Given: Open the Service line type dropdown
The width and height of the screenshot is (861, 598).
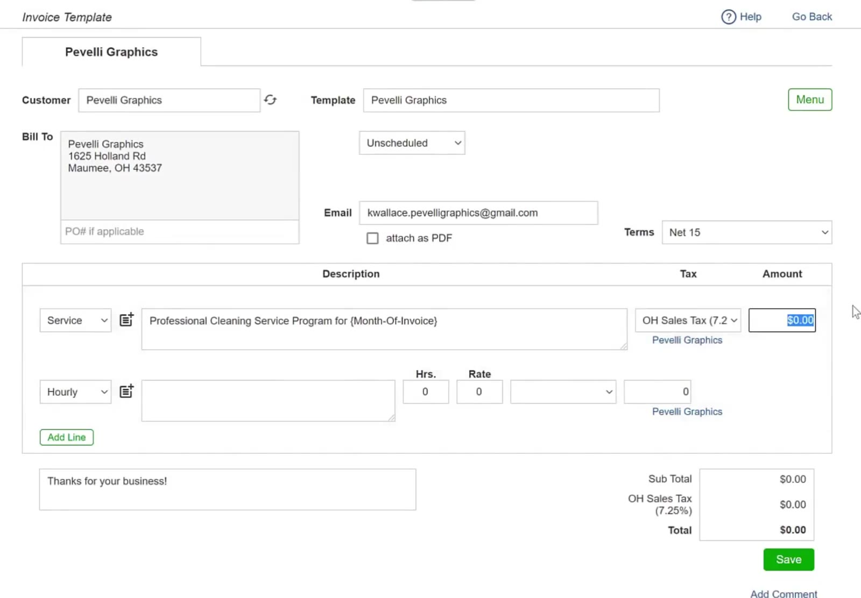Looking at the screenshot, I should 76,321.
